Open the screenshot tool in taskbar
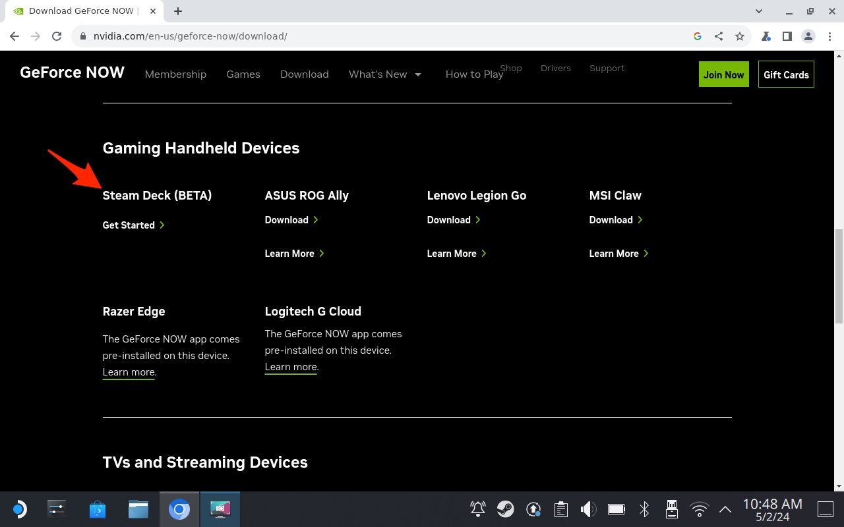844x527 pixels. tap(220, 509)
